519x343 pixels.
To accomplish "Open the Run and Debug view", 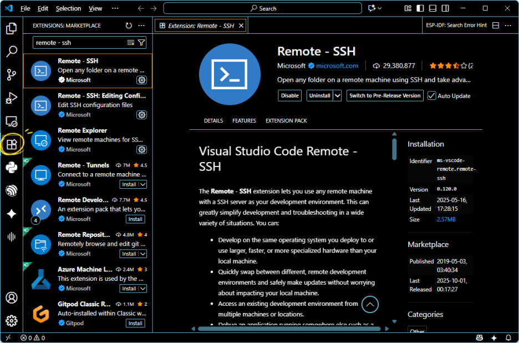I will (12, 98).
